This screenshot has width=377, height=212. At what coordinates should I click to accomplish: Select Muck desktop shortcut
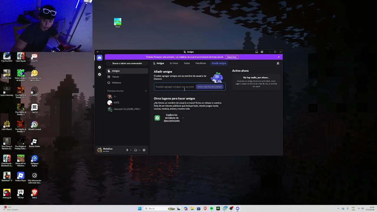pyautogui.click(x=118, y=23)
